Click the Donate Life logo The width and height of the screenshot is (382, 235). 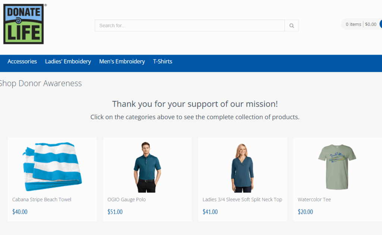pyautogui.click(x=24, y=24)
